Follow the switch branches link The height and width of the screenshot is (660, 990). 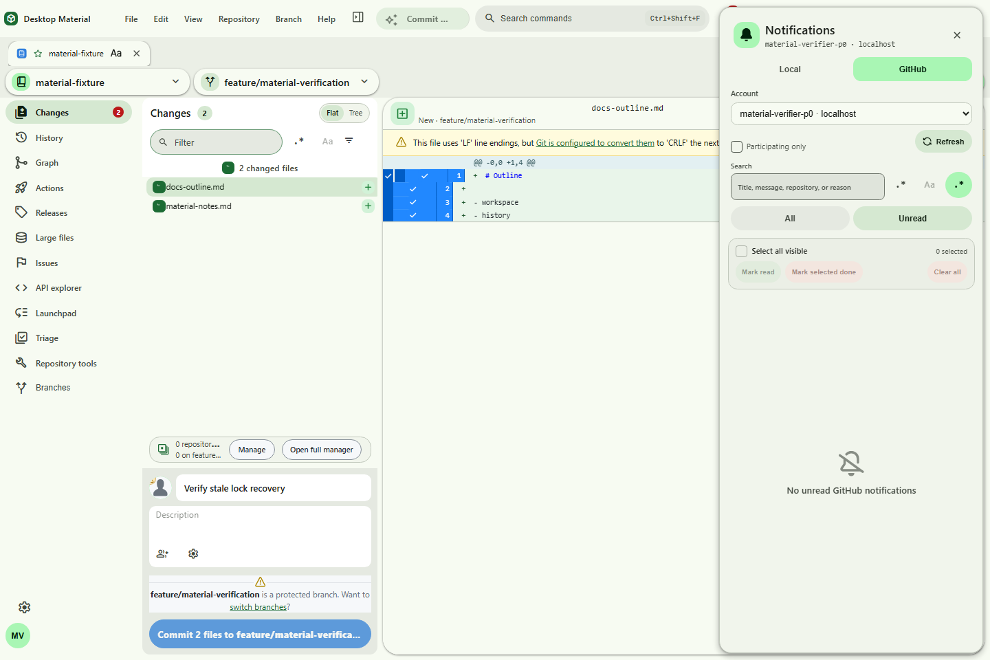point(258,607)
